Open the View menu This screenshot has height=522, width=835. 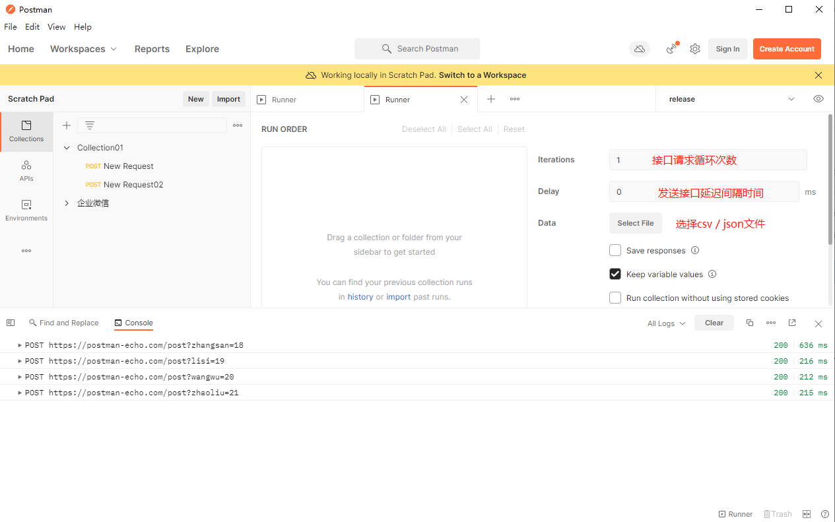[57, 27]
